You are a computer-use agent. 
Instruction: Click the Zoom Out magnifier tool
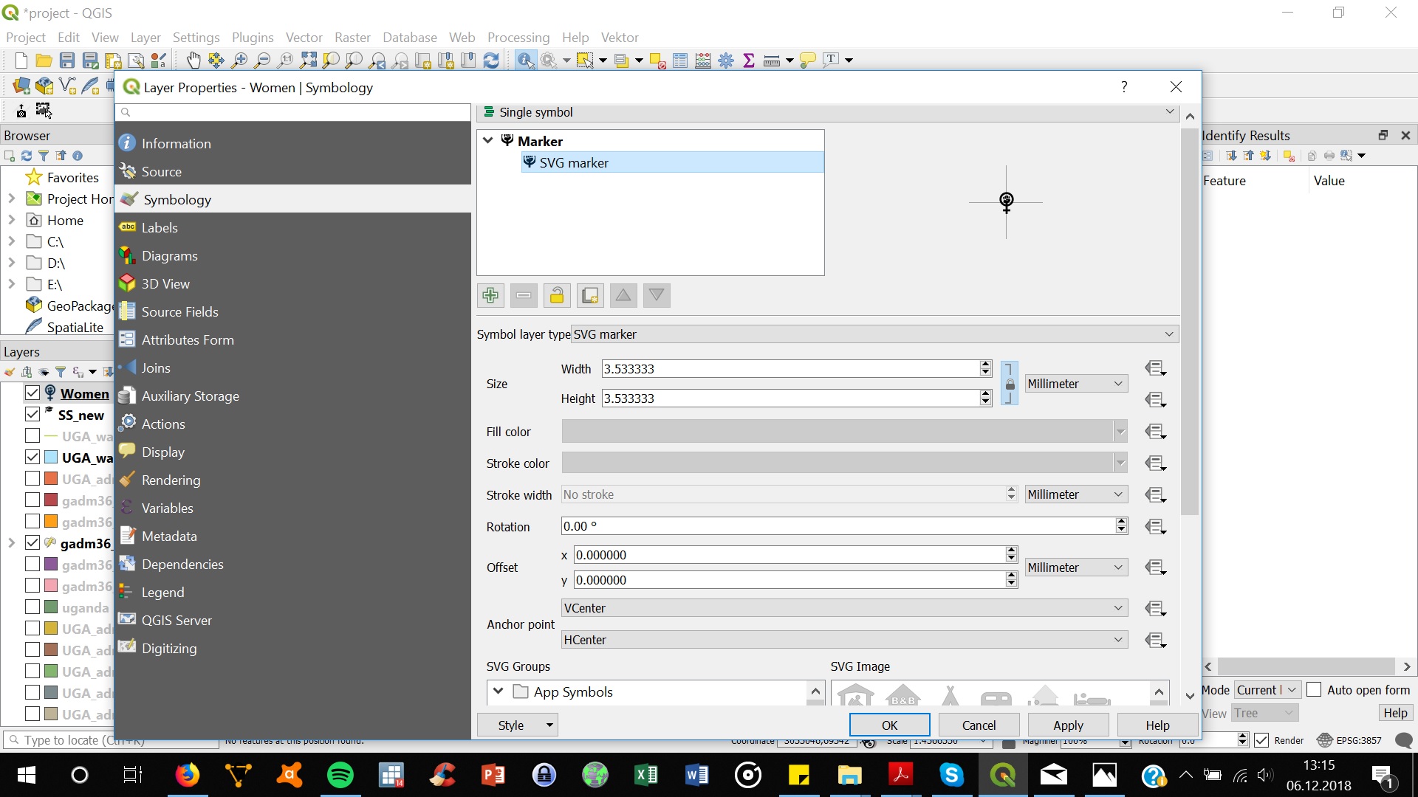(x=262, y=61)
